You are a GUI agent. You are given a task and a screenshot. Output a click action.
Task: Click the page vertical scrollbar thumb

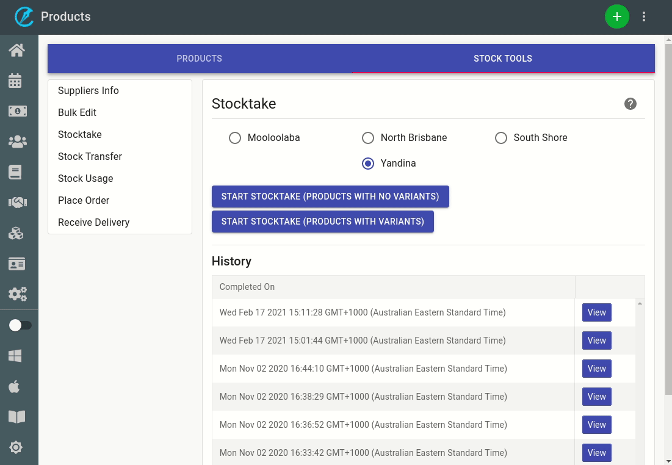click(668, 220)
